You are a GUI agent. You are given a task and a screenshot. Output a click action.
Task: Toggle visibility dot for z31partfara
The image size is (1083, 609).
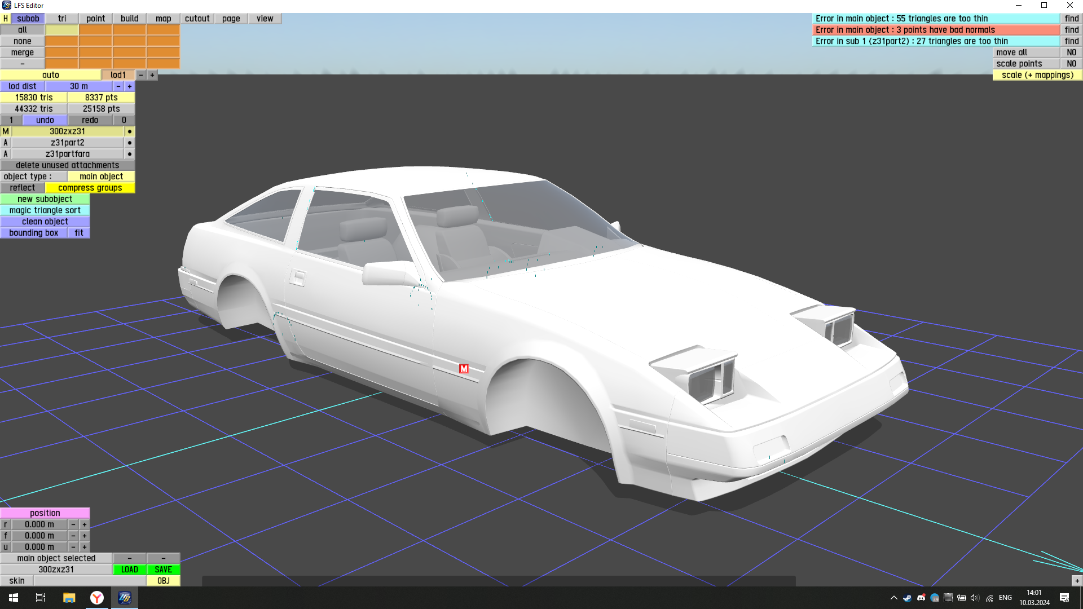tap(130, 154)
